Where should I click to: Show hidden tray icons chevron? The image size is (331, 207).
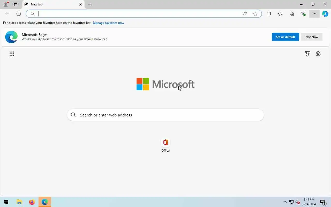pyautogui.click(x=285, y=202)
